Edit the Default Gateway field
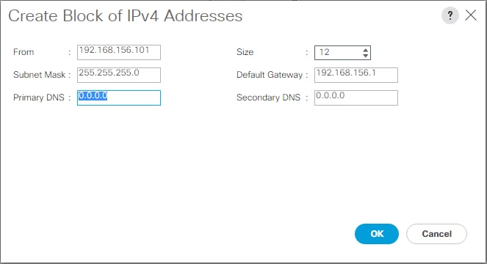 [356, 75]
